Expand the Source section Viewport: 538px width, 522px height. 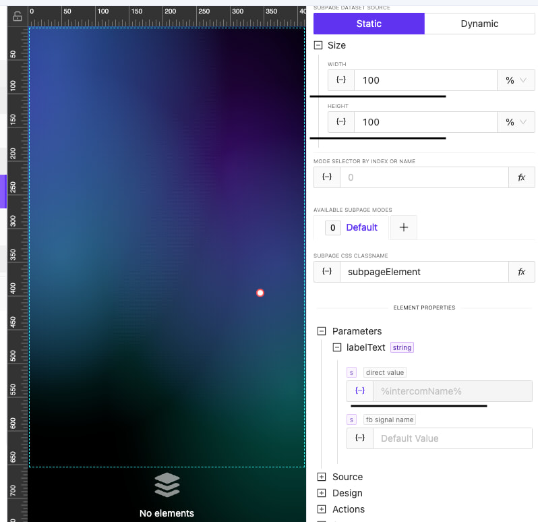coord(322,477)
